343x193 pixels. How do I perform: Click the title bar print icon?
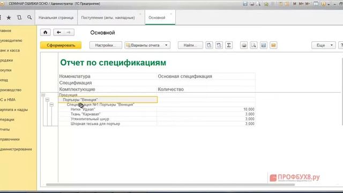click(252, 4)
